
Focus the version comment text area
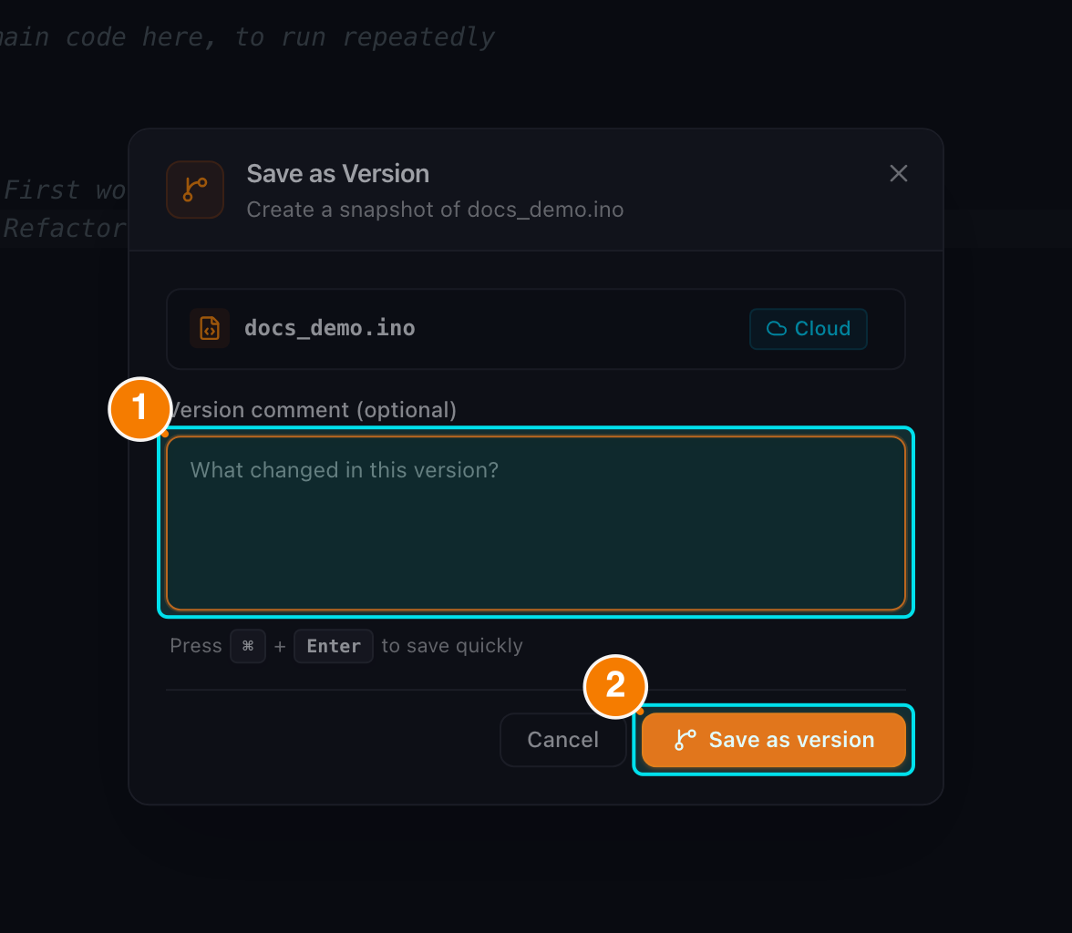536,523
